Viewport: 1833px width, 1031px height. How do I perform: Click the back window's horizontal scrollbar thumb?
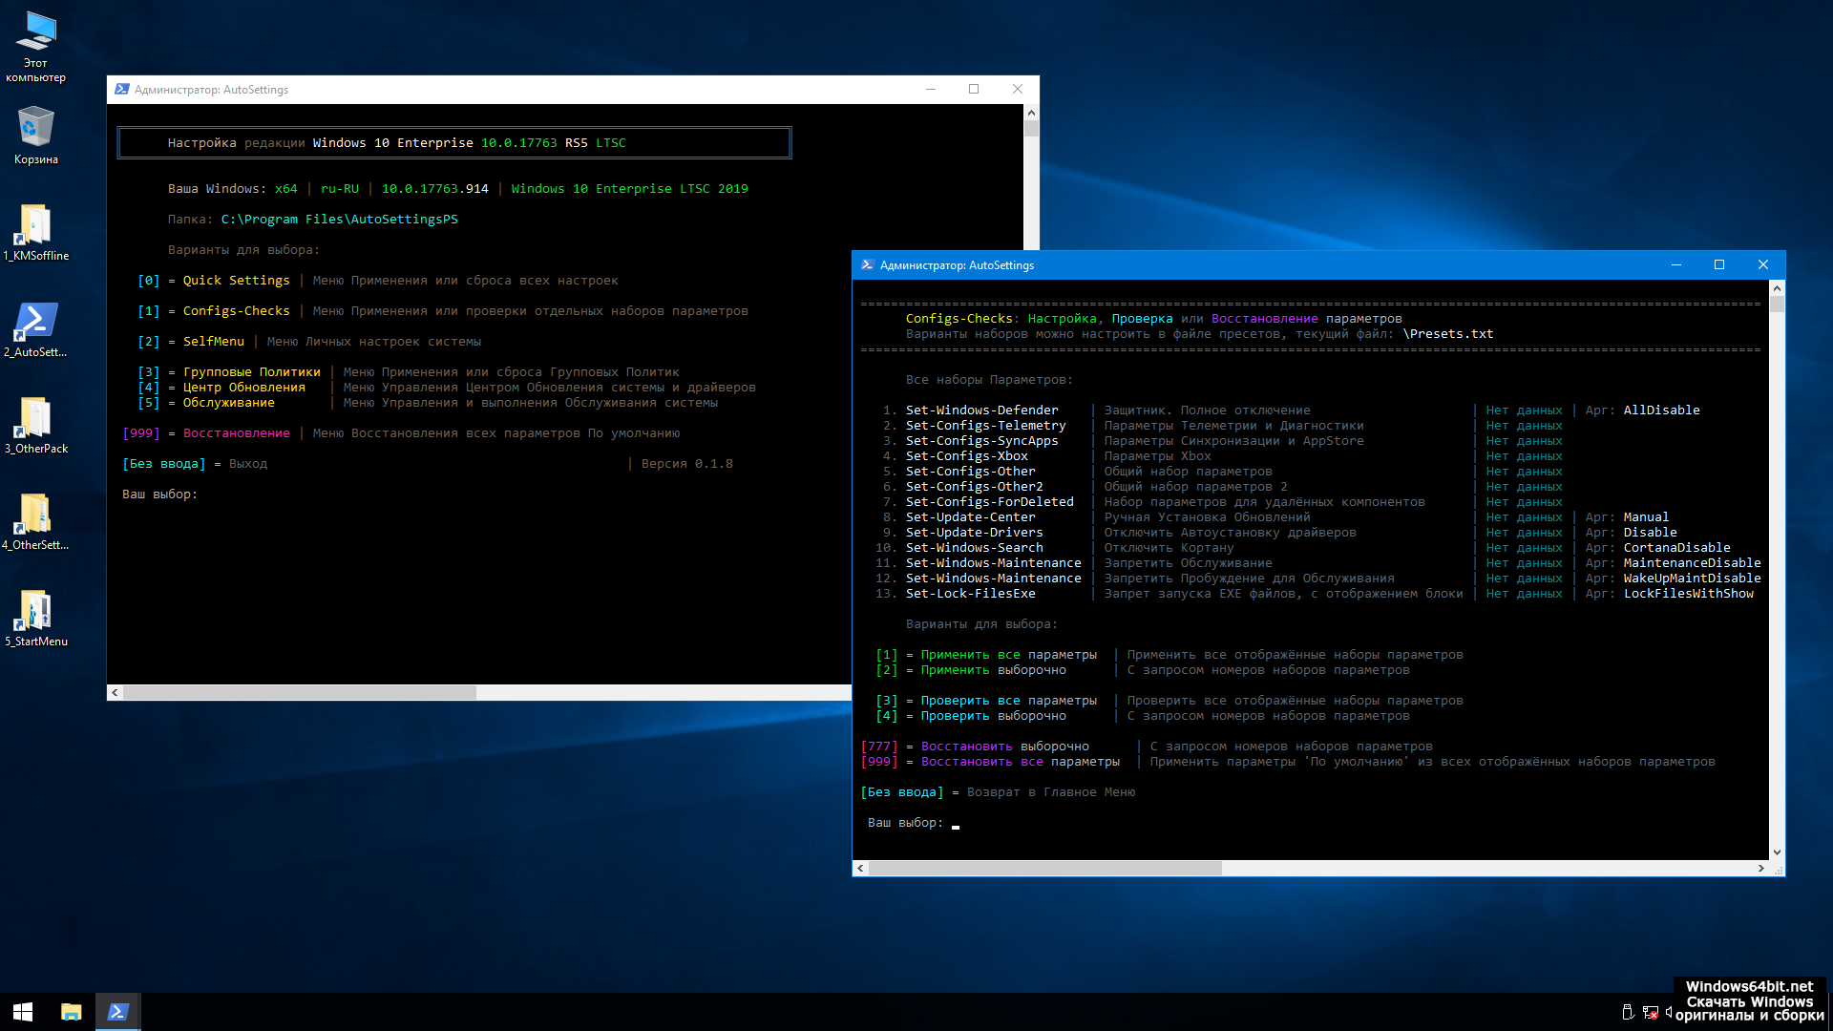299,693
